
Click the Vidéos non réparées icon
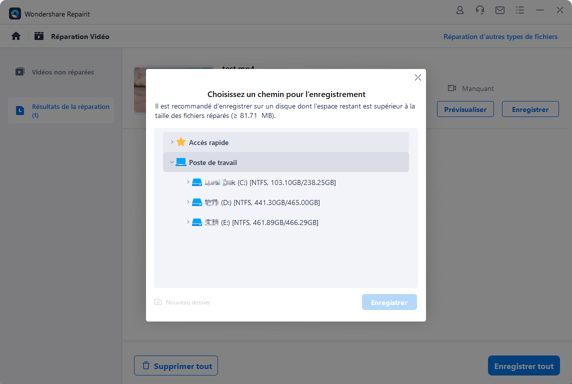(x=20, y=72)
